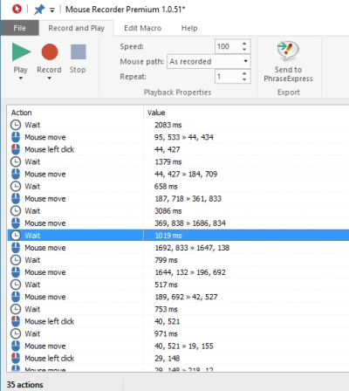Image resolution: width=349 pixels, height=391 pixels.
Task: Click Send to PhraseExpress icon
Action: click(x=288, y=51)
